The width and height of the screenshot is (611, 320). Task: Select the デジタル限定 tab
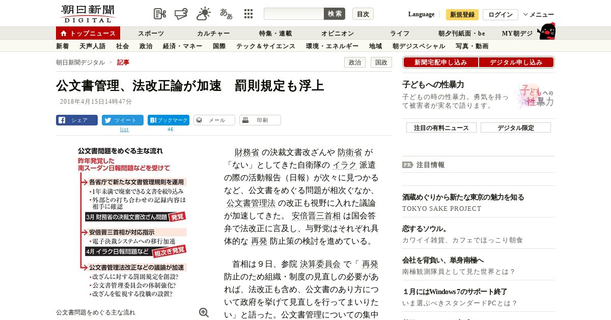tap(516, 127)
